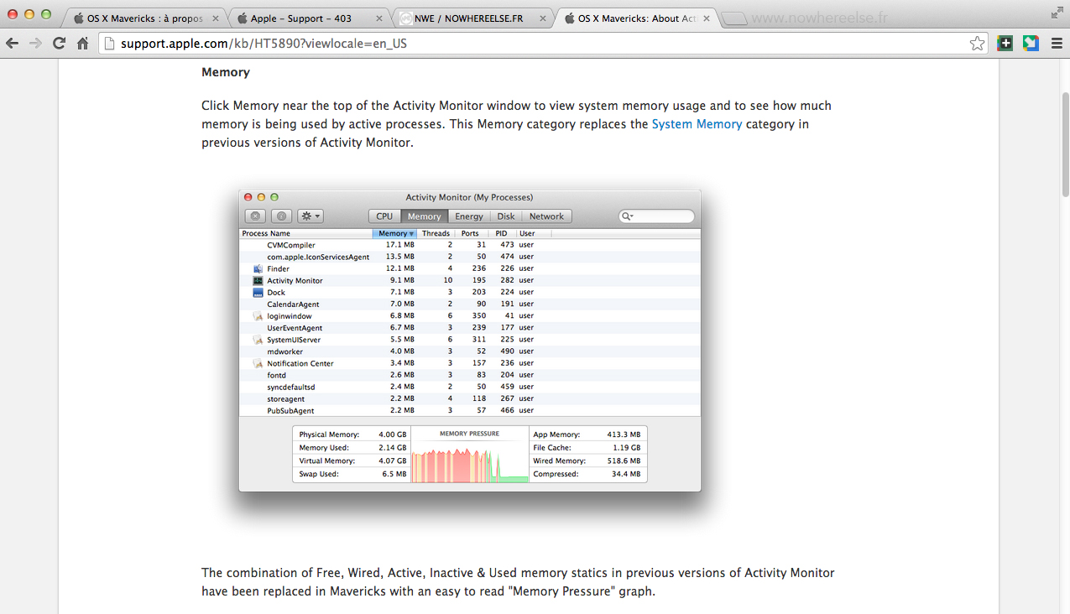Click the Notification Center process icon
Image resolution: width=1070 pixels, height=614 pixels.
tap(258, 363)
